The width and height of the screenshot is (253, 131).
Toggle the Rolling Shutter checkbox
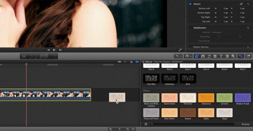pos(190,47)
